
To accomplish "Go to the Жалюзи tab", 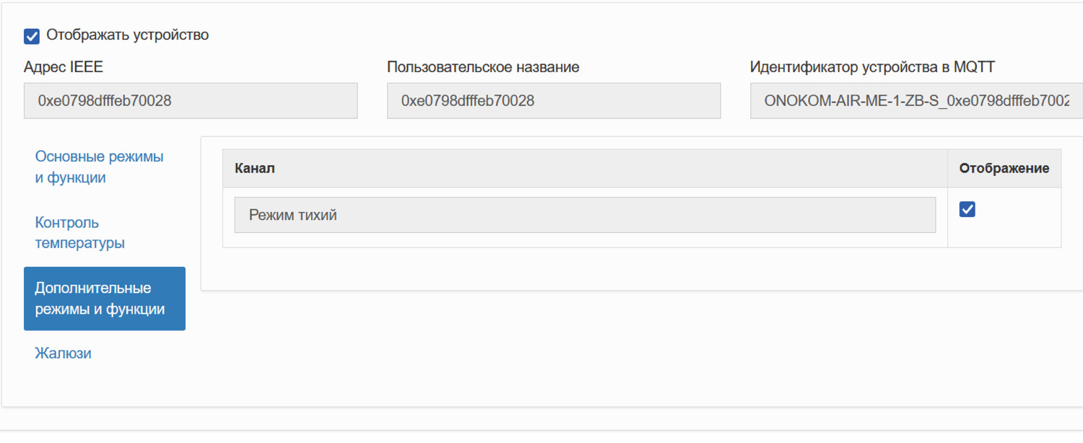I will coord(63,354).
